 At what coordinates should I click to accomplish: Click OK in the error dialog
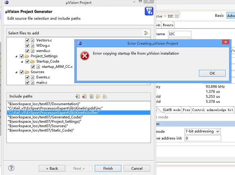pos(212,73)
